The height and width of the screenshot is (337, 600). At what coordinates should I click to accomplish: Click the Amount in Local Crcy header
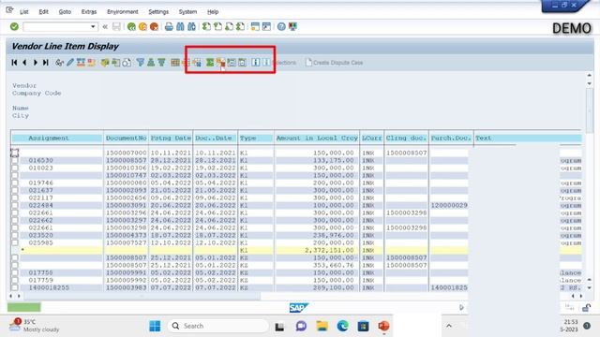[317, 138]
